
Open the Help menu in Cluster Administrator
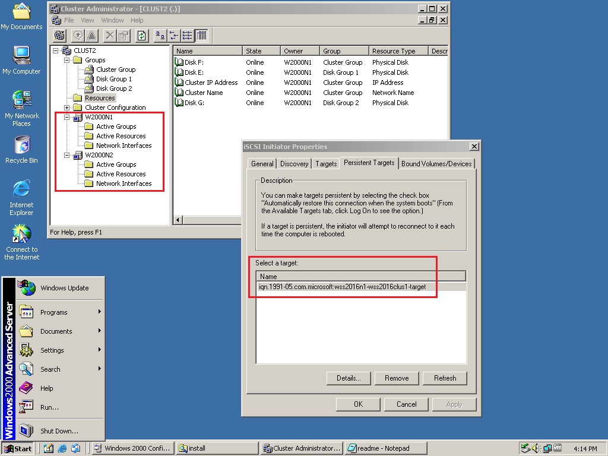[x=137, y=20]
